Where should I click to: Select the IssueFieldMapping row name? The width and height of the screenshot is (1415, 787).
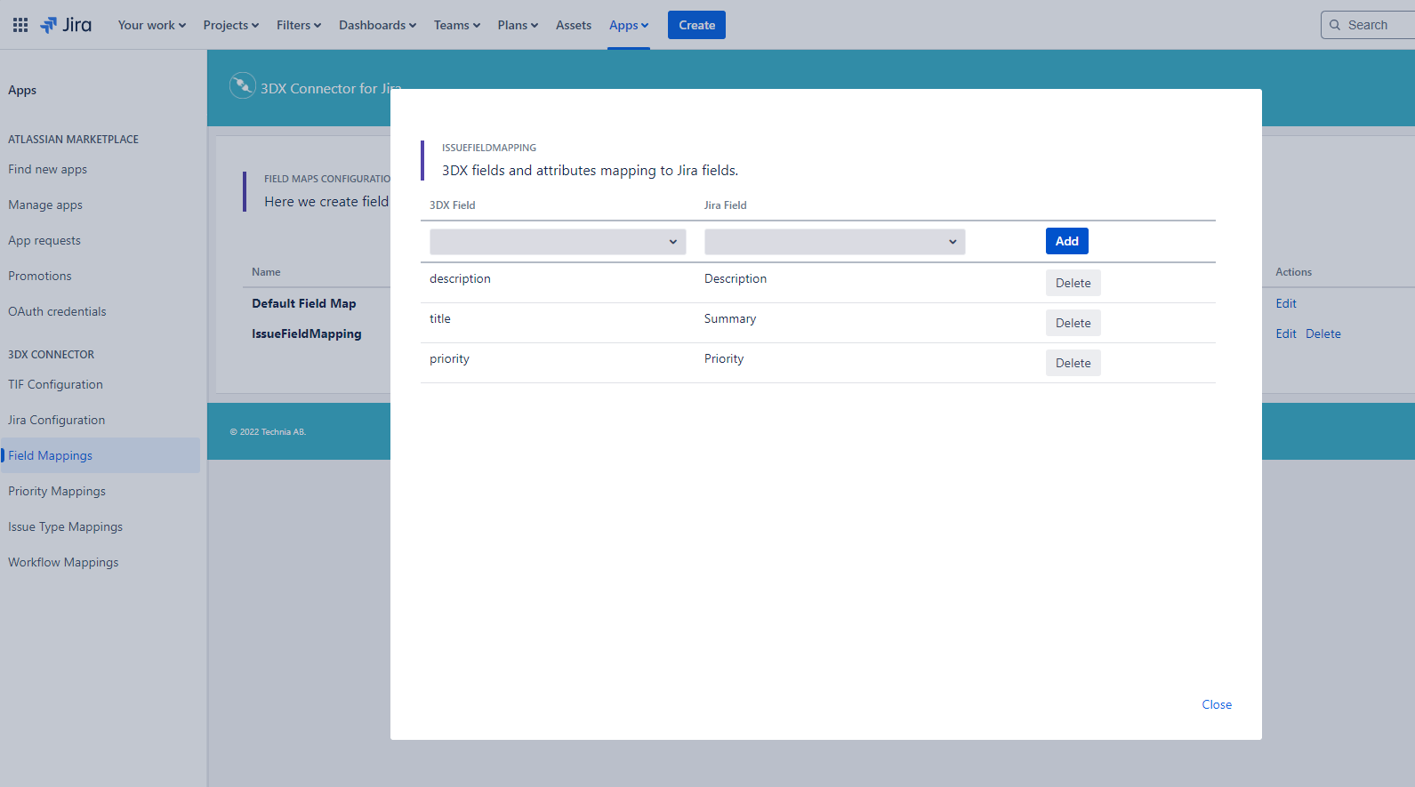307,333
